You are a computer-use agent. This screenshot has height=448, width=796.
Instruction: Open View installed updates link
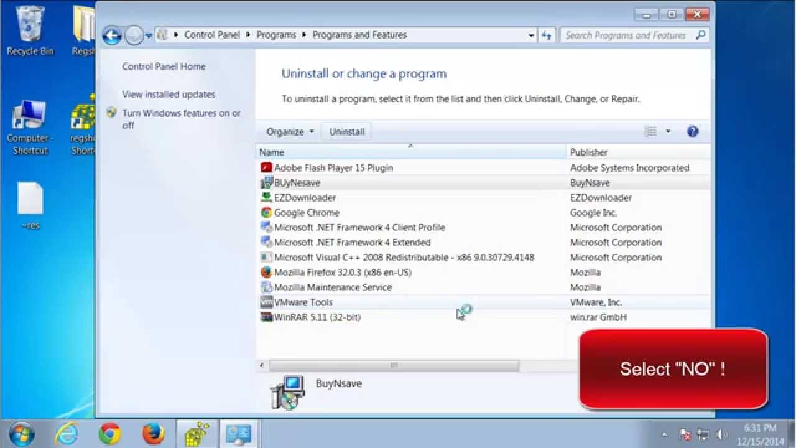point(169,95)
